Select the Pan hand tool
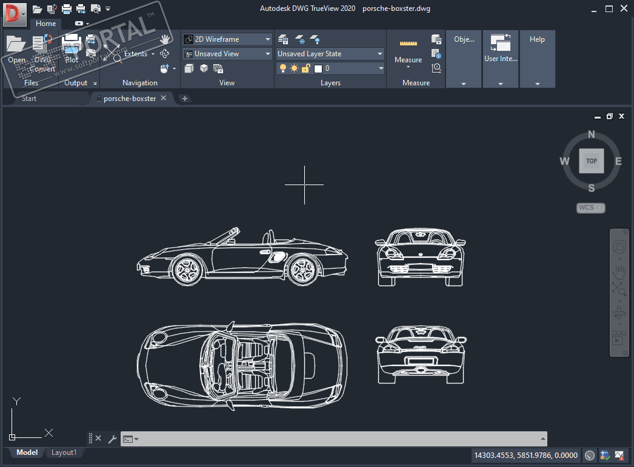This screenshot has width=634, height=467. coord(165,39)
